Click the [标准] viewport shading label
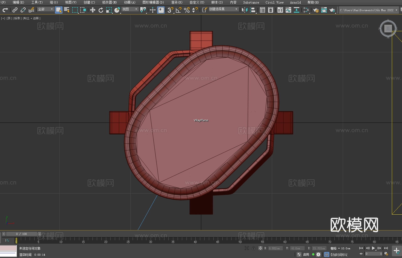Viewport: 402px width, 258px height. 18,18
